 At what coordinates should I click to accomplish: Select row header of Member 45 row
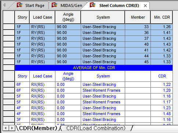point(9,62)
